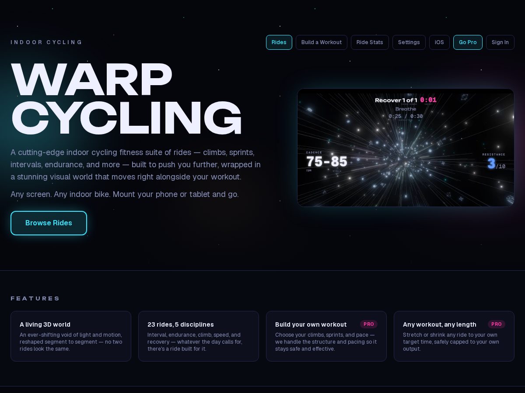
Task: Open Build a Workout page
Action: point(322,42)
